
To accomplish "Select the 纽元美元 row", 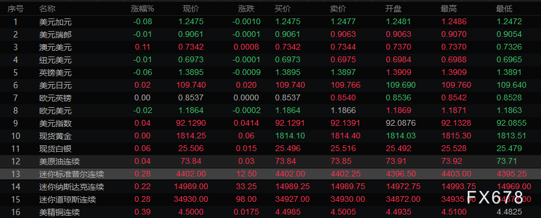I will (270, 60).
